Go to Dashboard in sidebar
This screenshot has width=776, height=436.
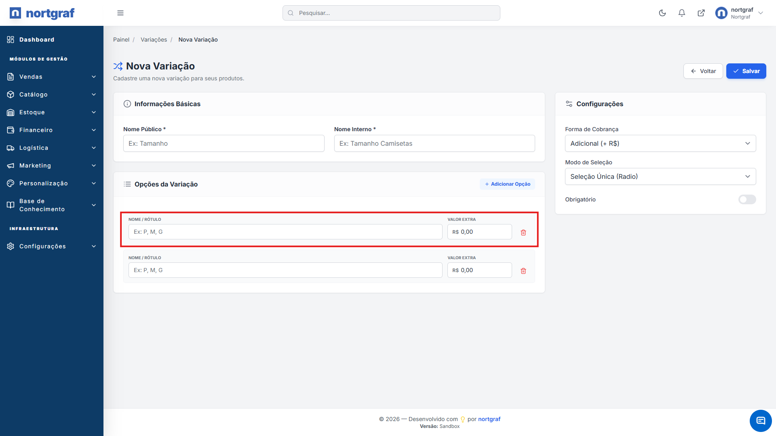36,40
